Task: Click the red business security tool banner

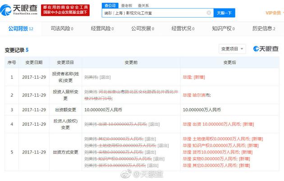Action: click(66, 10)
